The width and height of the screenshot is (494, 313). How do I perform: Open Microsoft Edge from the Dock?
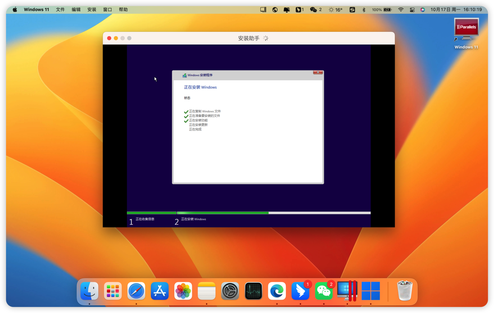[277, 291]
